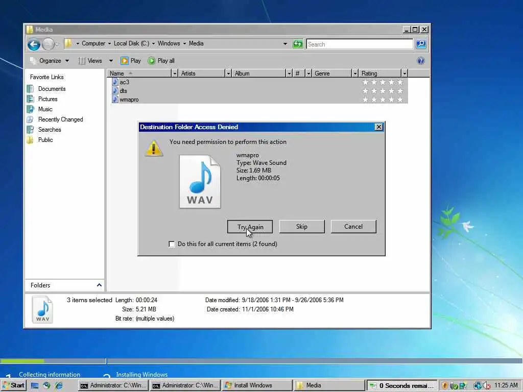Click the 11:25 AM clock
Viewport: 523px width, 392px height.
(506, 385)
